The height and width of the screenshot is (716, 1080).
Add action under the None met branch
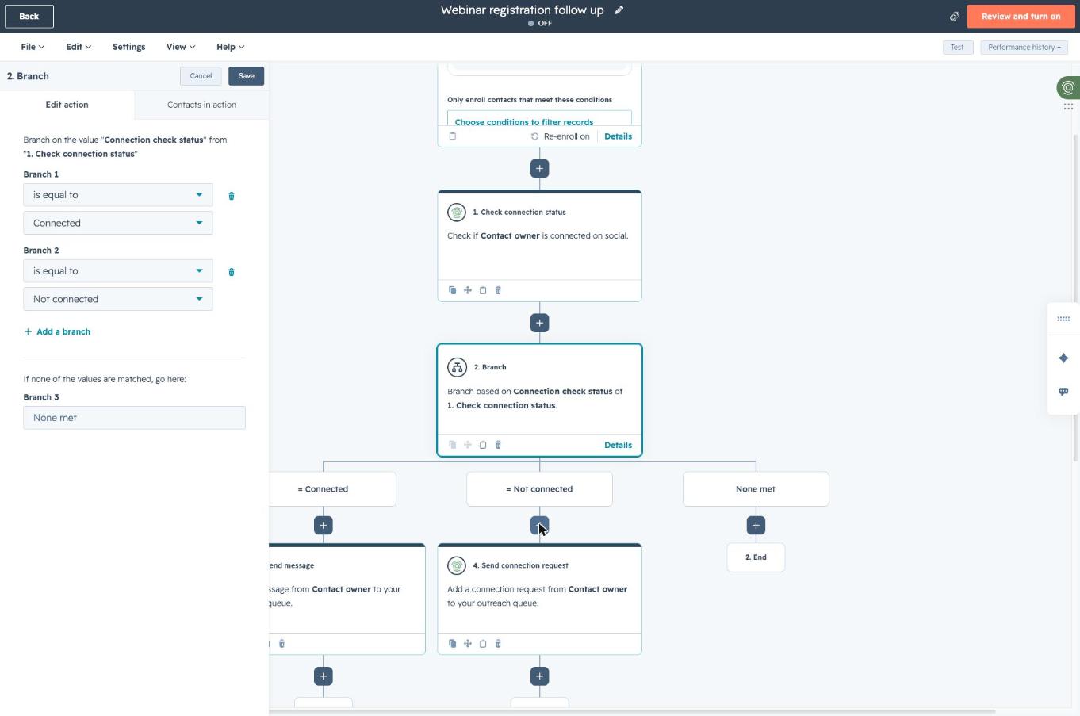(756, 525)
